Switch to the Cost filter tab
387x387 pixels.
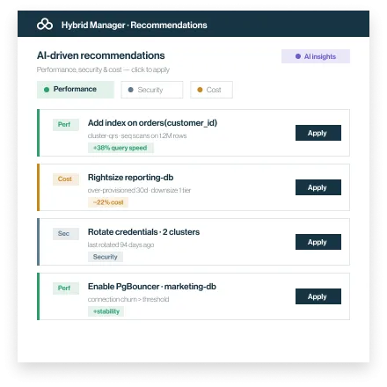[211, 90]
